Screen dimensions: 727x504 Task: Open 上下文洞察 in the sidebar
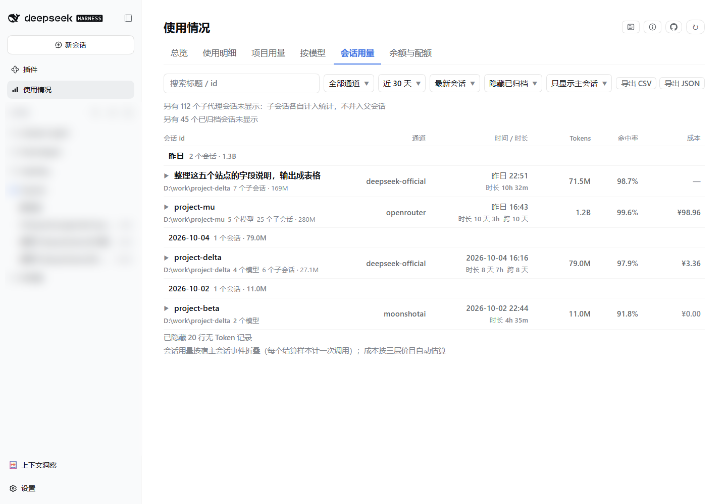pos(33,465)
